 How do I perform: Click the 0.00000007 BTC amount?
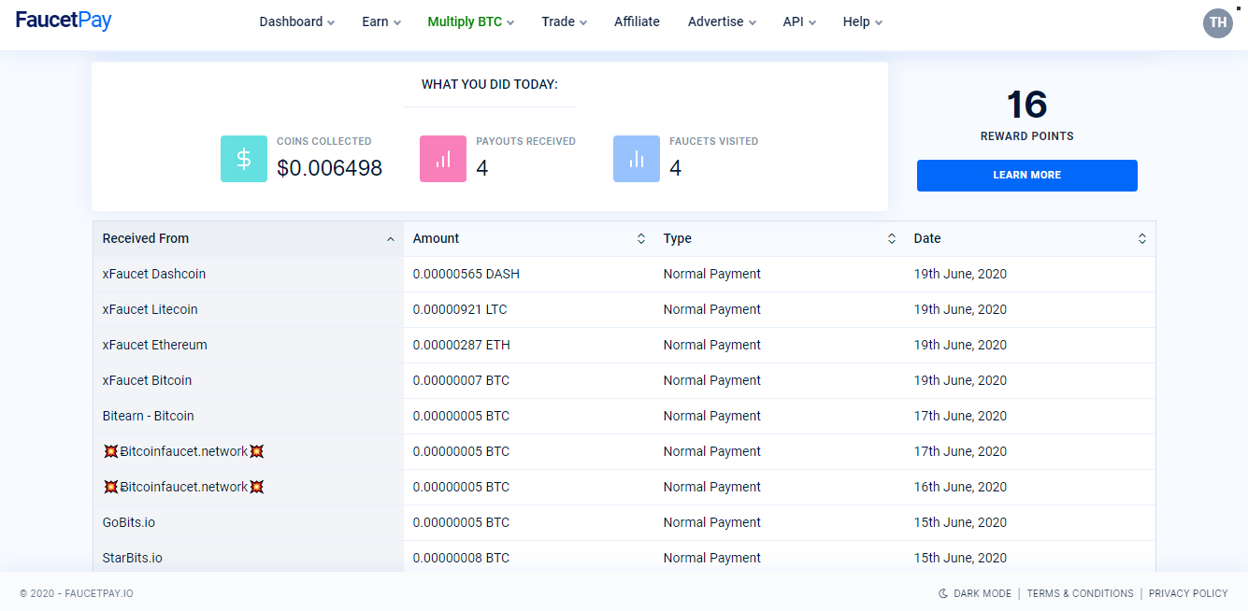[x=461, y=381]
